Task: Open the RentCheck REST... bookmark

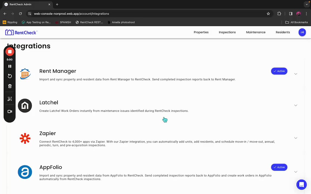Action: click(89, 22)
